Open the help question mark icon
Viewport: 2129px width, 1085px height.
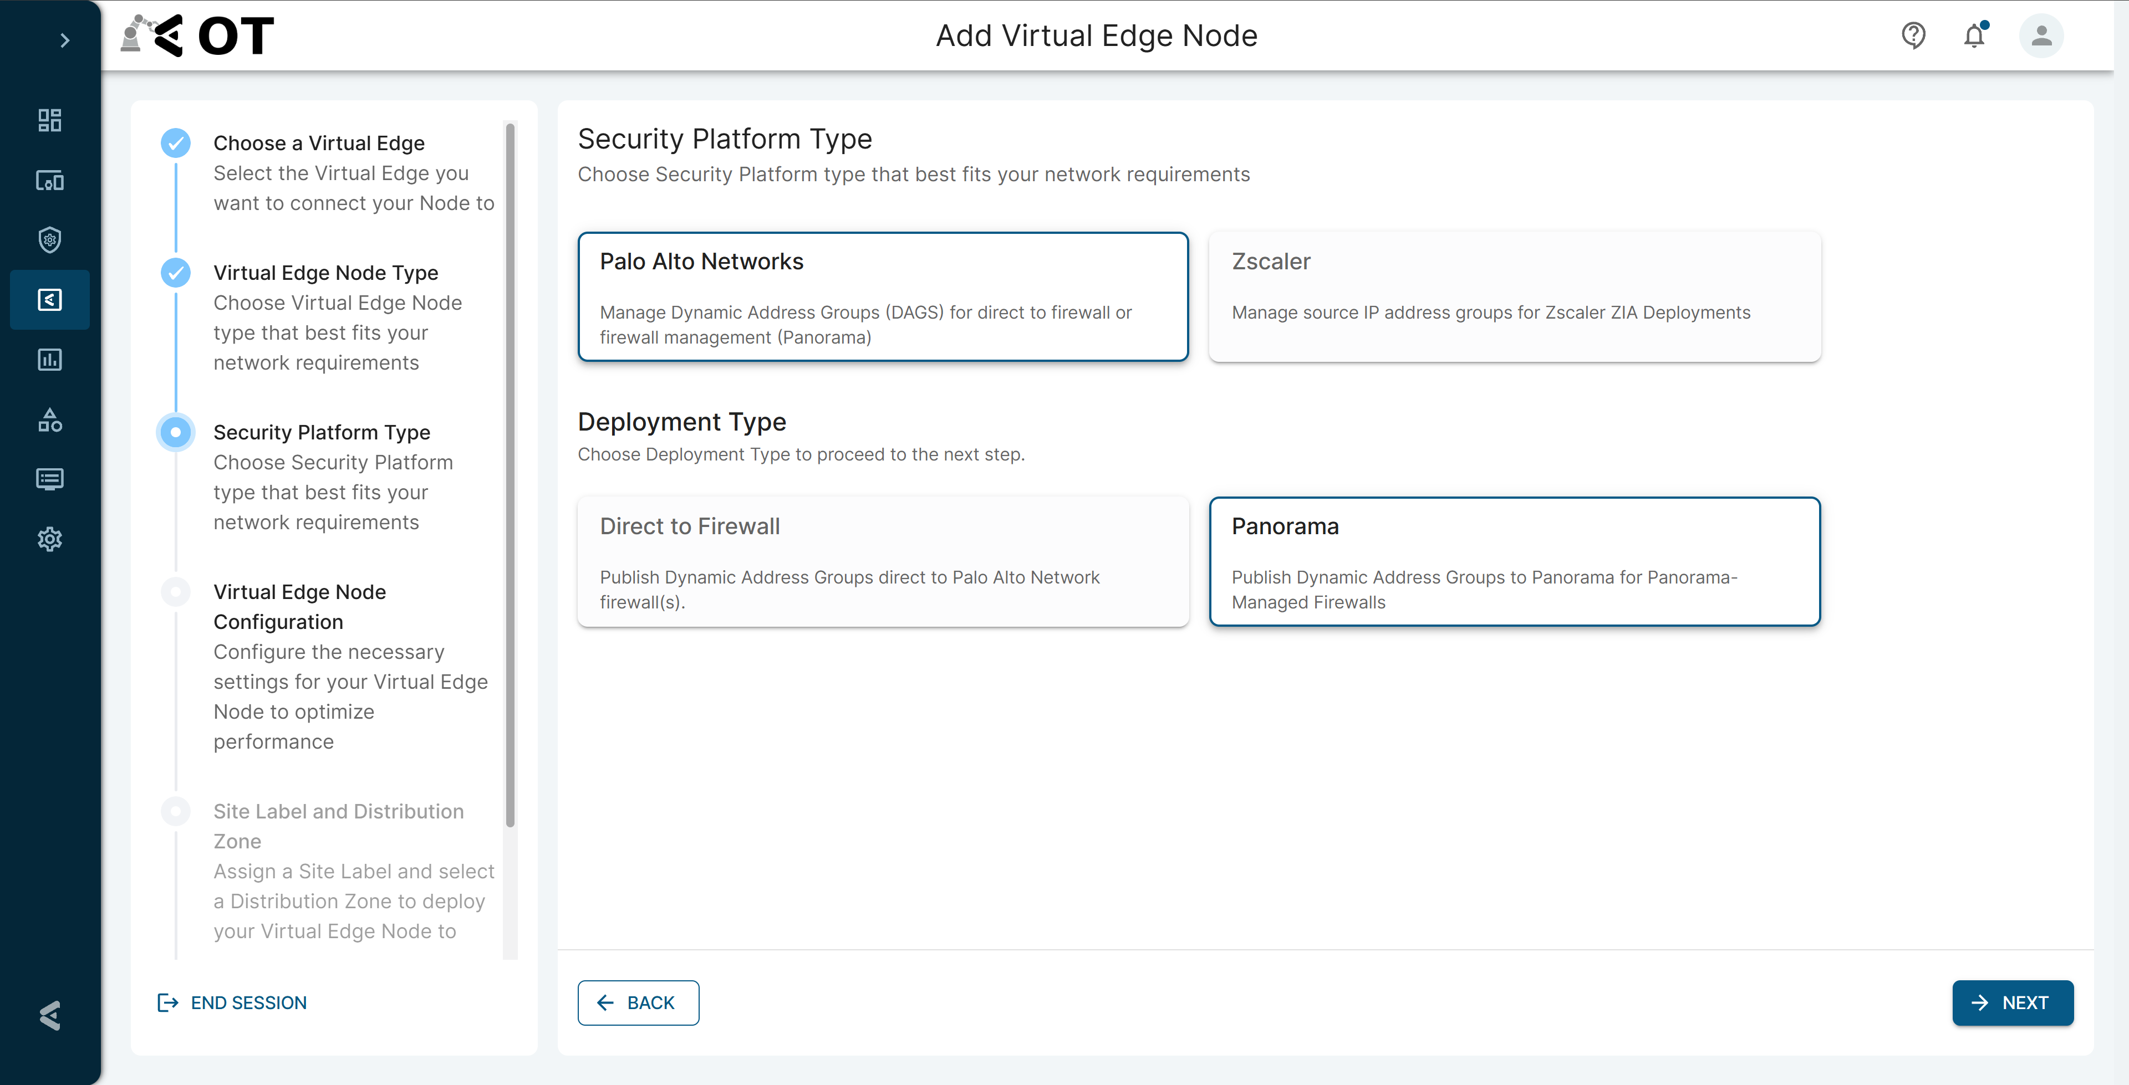(1913, 35)
